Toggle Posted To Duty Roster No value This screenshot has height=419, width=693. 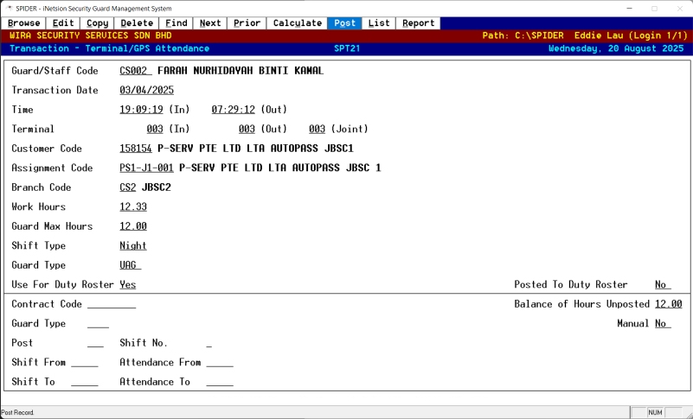(x=662, y=284)
